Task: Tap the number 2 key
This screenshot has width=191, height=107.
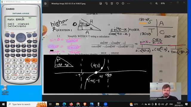Action: coord(14,72)
